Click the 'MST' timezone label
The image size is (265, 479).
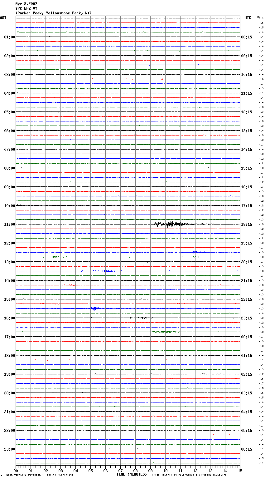click(x=3, y=18)
